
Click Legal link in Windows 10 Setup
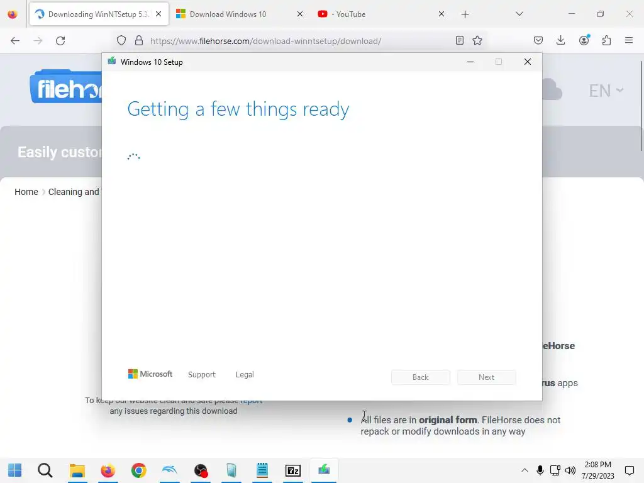tap(245, 375)
